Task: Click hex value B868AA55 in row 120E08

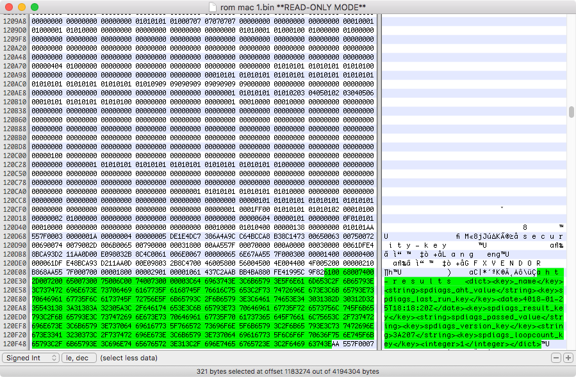Action: 47,272
